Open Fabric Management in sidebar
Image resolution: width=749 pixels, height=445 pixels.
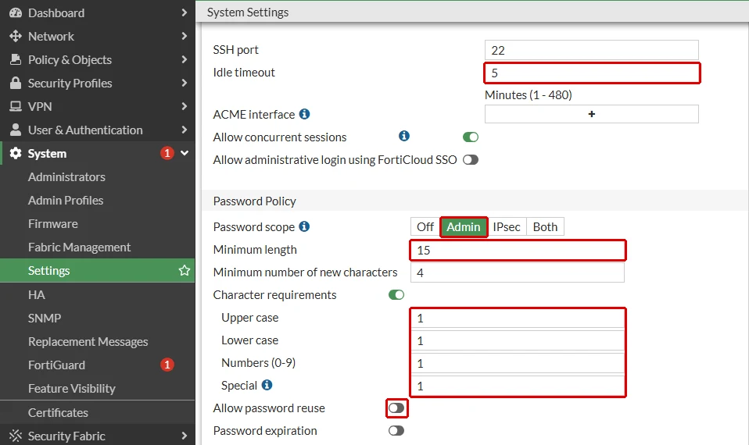(x=79, y=247)
